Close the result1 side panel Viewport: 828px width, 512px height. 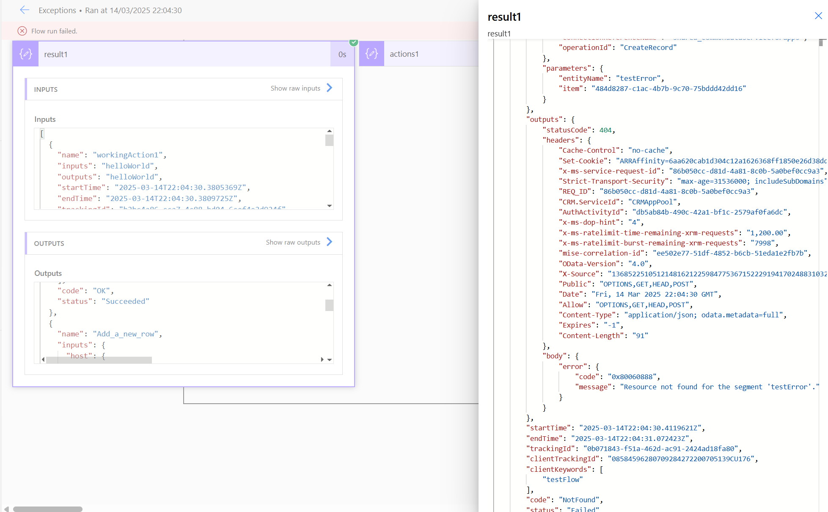pyautogui.click(x=818, y=16)
